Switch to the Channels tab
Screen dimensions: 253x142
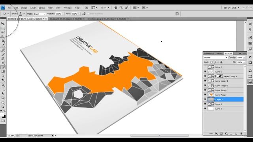pos(209,54)
